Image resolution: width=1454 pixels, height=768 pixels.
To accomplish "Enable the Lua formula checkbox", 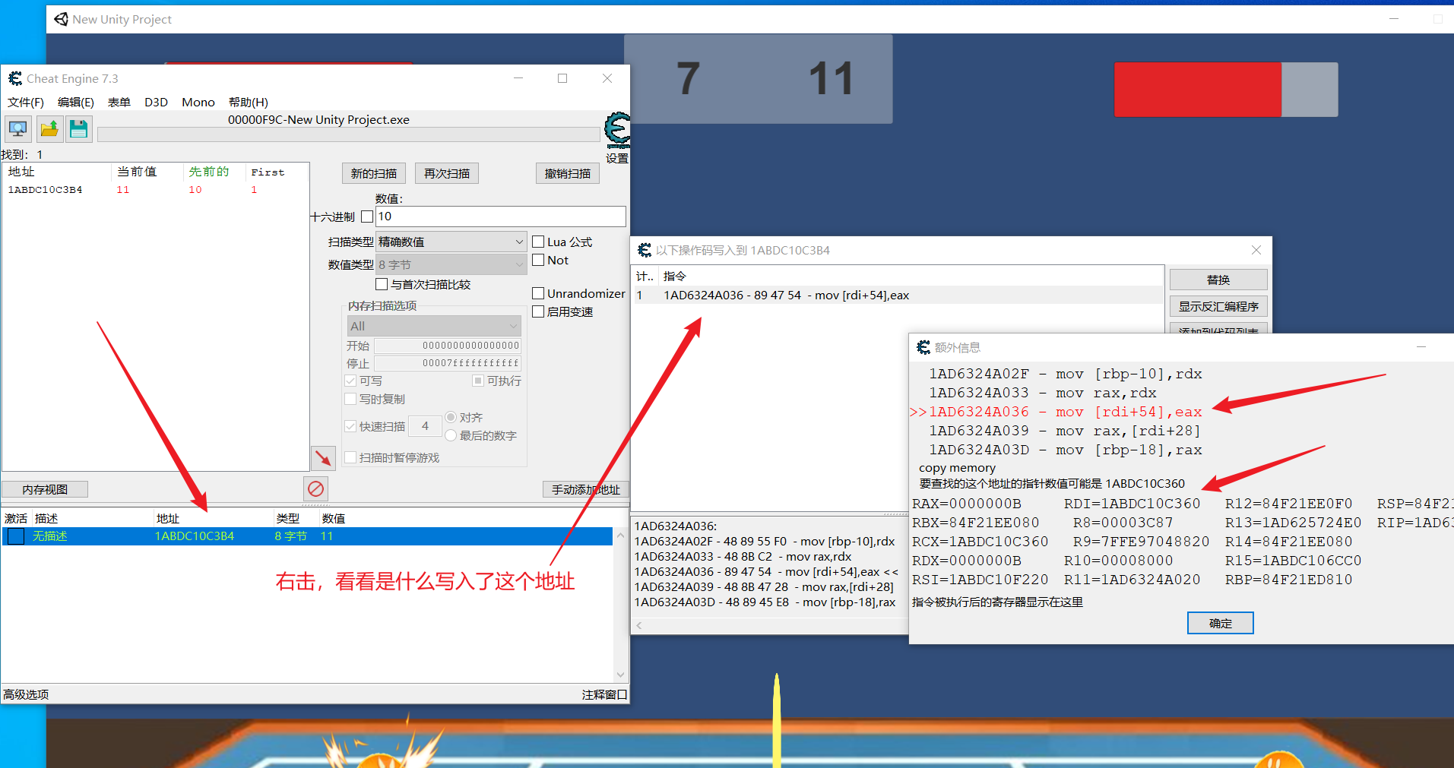I will click(538, 242).
